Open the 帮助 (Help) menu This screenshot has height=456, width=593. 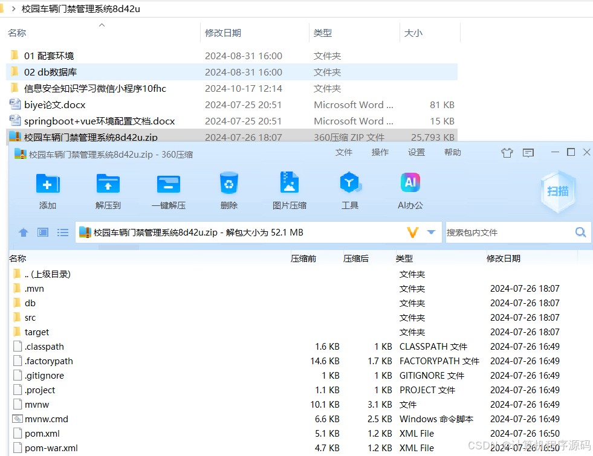point(452,152)
